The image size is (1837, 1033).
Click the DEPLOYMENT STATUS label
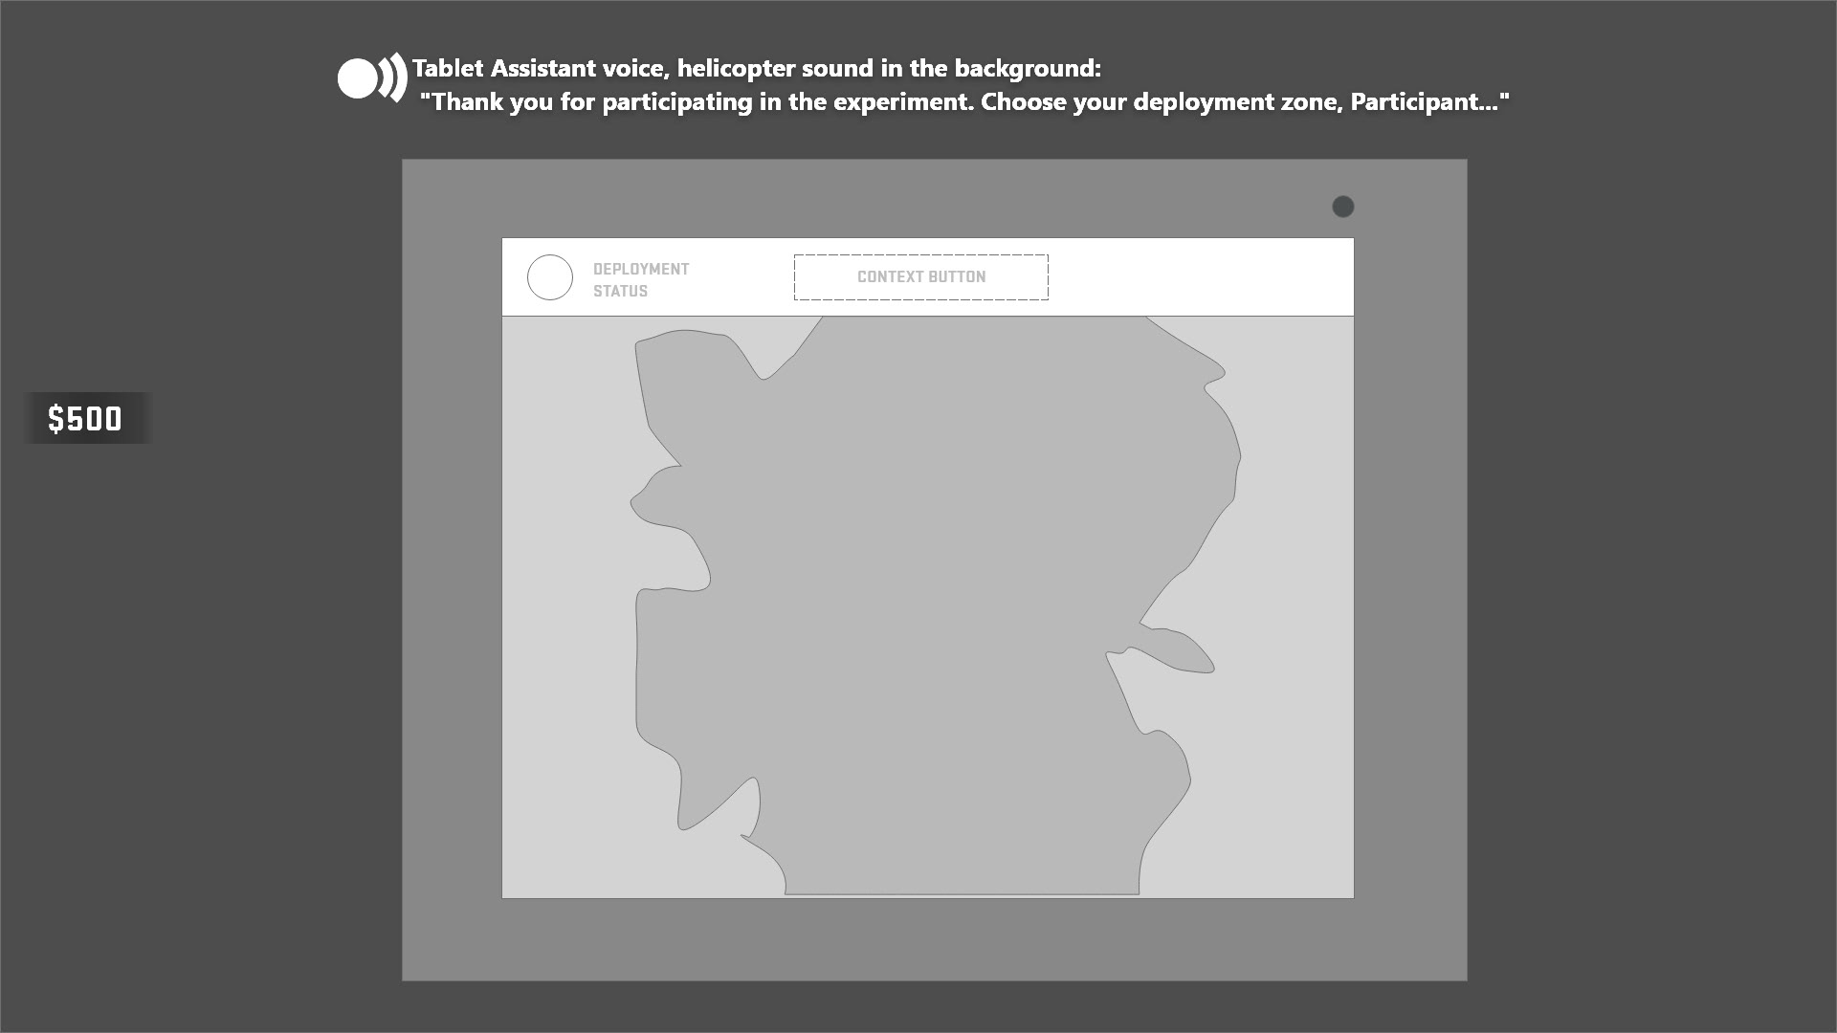(x=640, y=279)
